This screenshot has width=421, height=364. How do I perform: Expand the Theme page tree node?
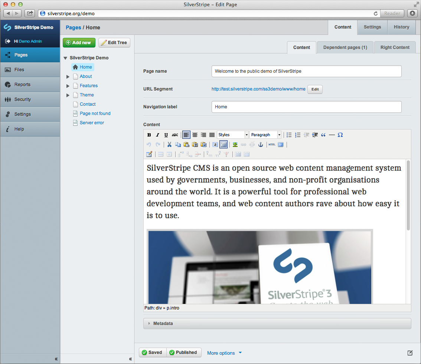point(68,95)
